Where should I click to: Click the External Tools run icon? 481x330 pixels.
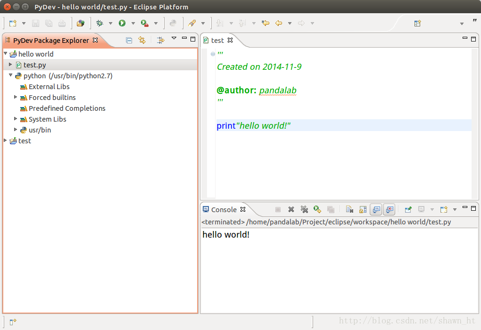click(145, 23)
